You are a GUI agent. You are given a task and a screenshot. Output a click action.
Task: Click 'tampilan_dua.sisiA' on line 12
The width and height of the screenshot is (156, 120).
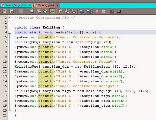(x=101, y=71)
